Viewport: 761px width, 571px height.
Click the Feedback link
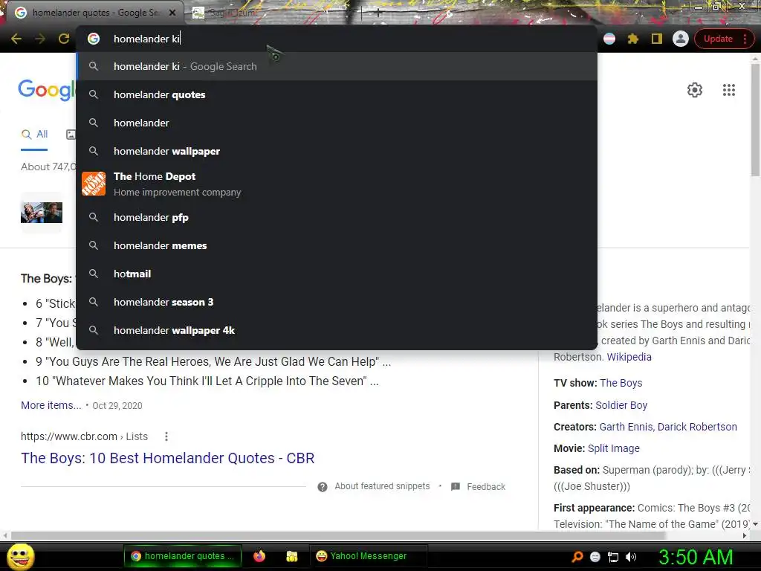[486, 486]
